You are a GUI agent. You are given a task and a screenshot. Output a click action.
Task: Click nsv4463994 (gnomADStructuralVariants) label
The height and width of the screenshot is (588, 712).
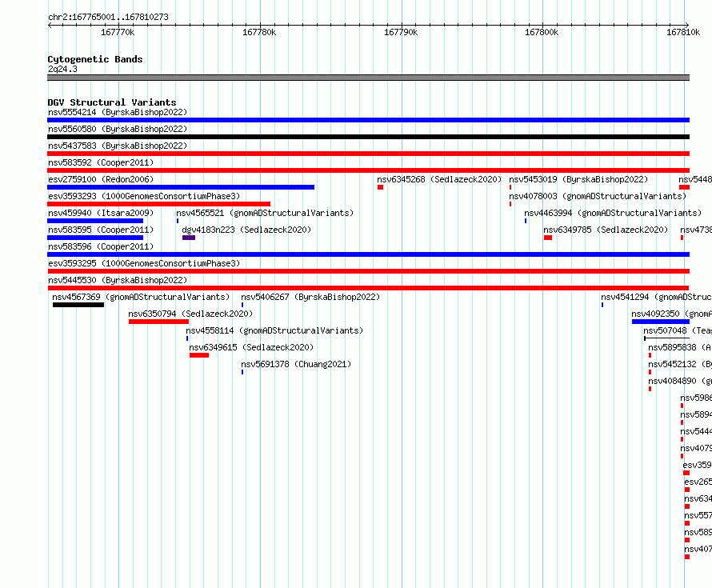(613, 213)
